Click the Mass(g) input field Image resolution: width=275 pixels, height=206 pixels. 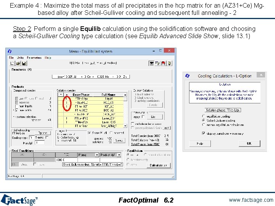tap(39, 143)
